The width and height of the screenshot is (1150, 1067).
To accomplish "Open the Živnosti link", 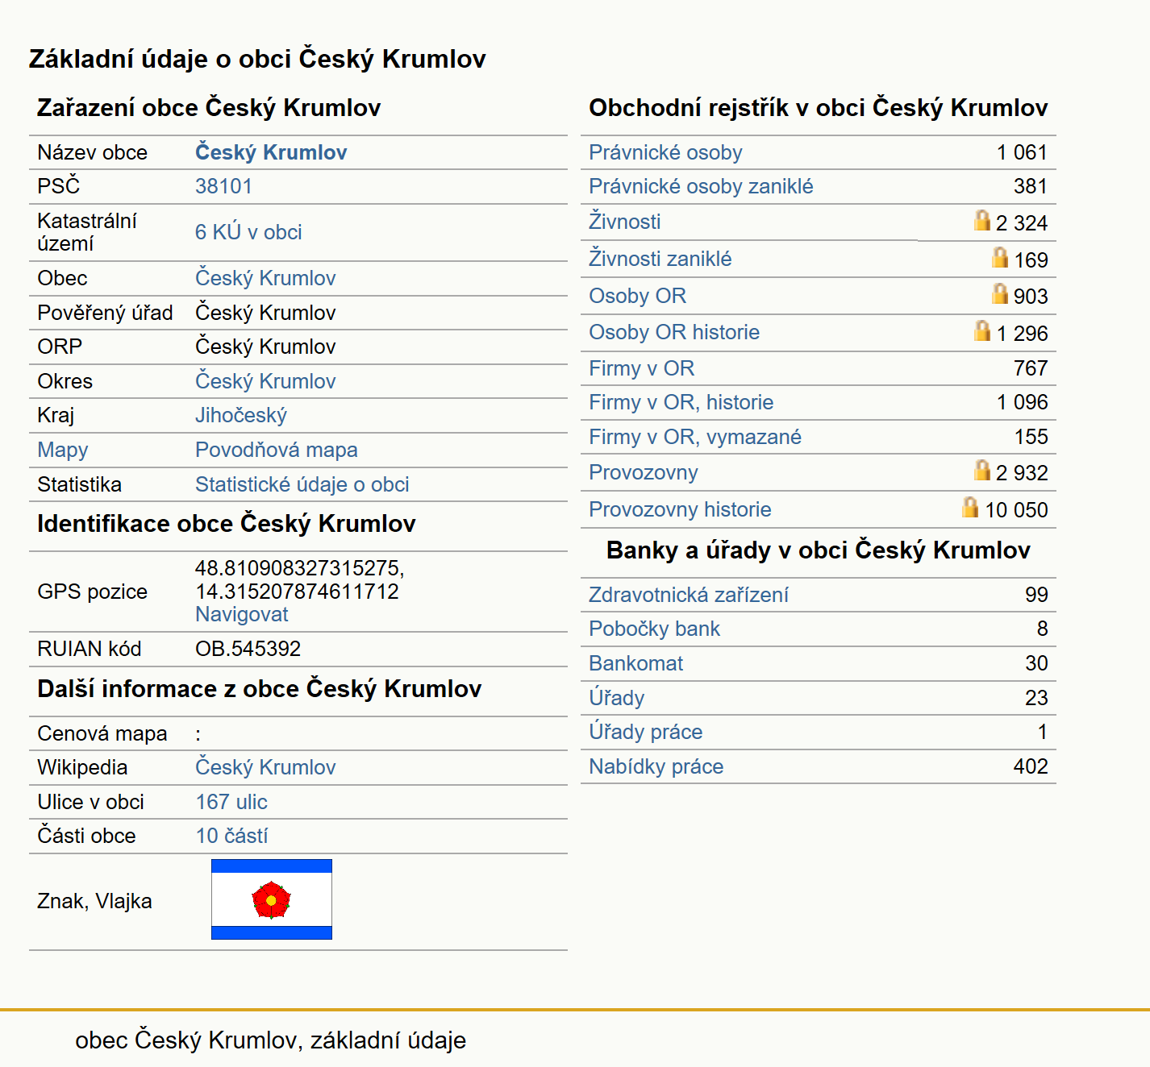I will (625, 222).
